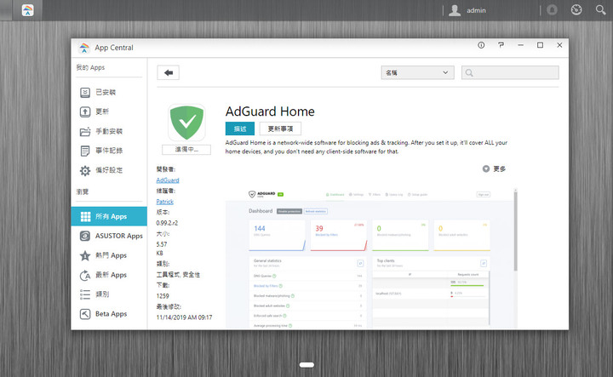Open the Searchlight magnifier in top bar
The height and width of the screenshot is (377, 613).
pos(600,9)
